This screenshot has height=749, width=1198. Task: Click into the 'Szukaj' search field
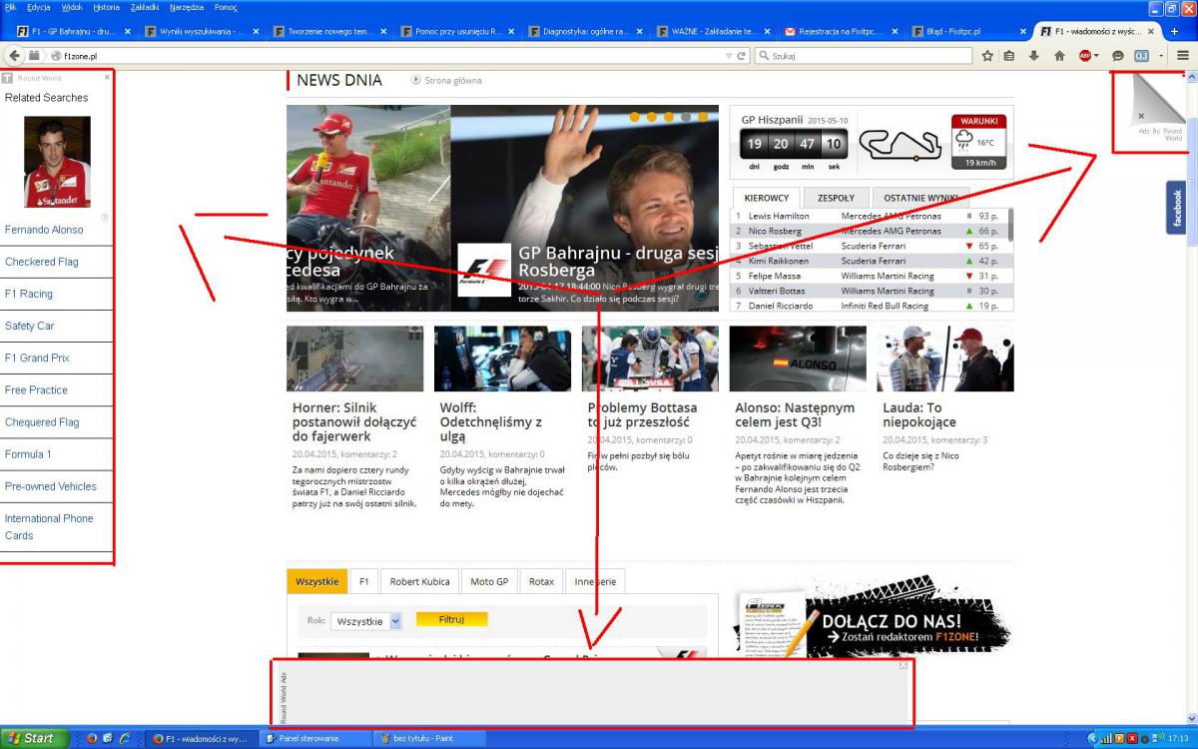[x=864, y=56]
